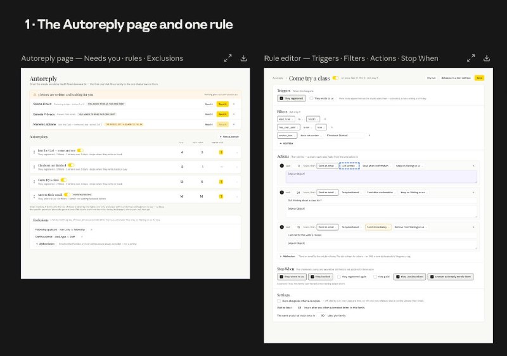
Task: Download the Autoreply page image
Action: [244, 58]
